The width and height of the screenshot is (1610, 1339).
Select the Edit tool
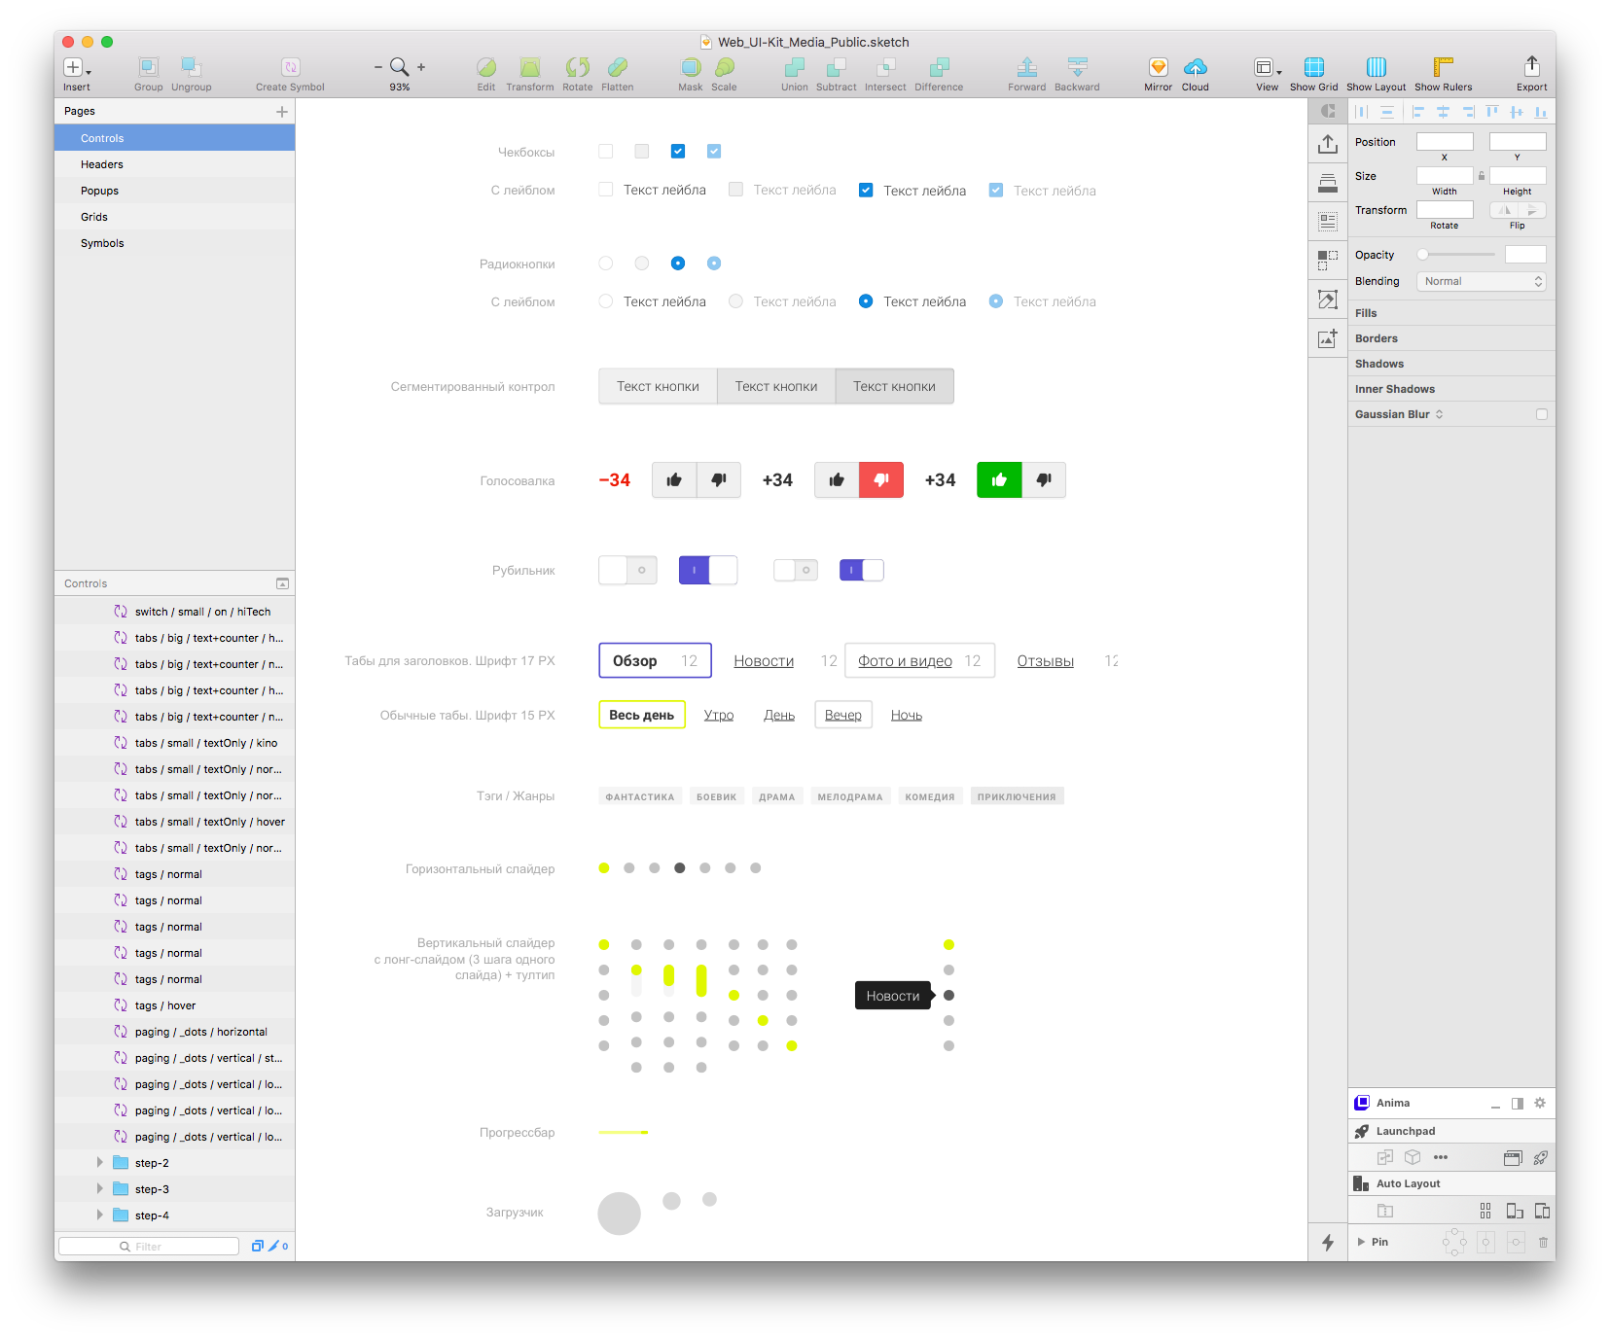pos(486,67)
